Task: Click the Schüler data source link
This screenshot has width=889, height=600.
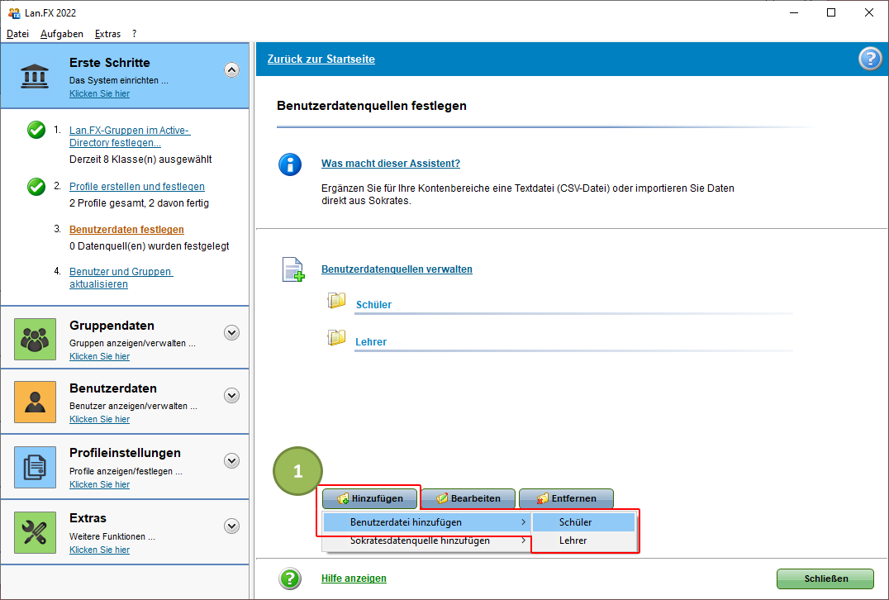Action: point(373,304)
